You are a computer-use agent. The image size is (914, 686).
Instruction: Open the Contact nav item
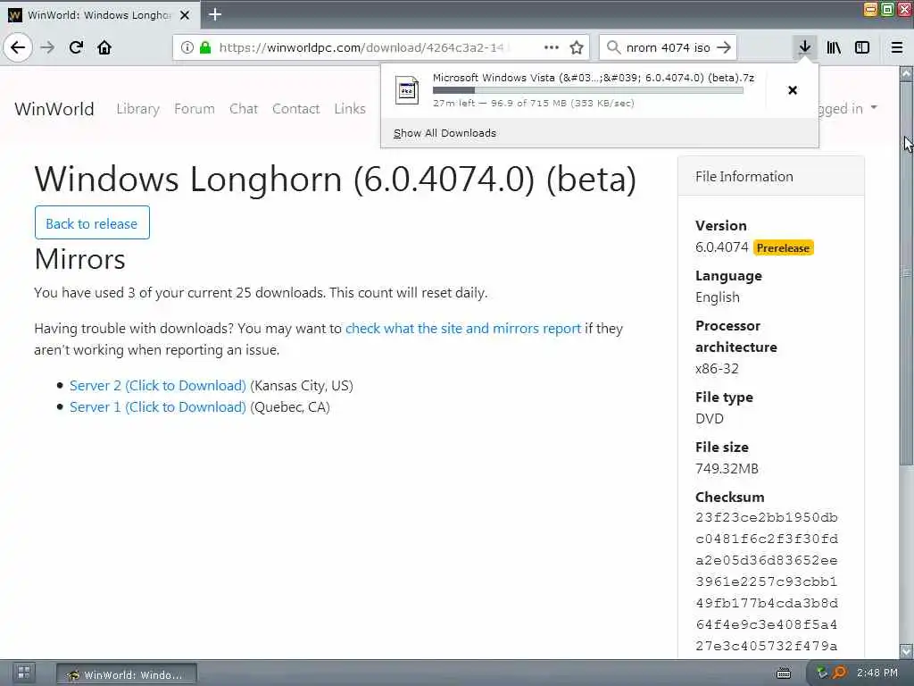click(295, 108)
